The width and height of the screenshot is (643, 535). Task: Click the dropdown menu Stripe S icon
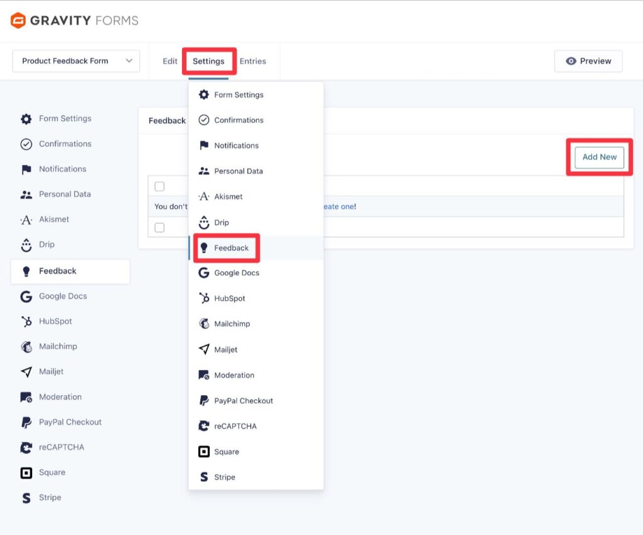coord(204,477)
